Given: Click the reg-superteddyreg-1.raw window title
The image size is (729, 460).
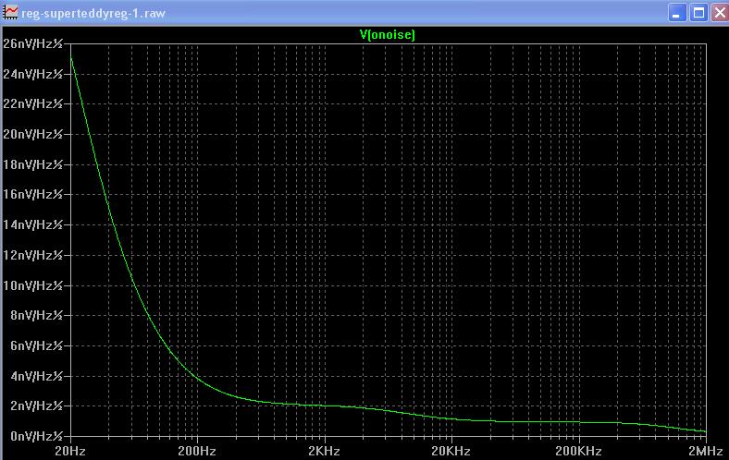Looking at the screenshot, I should click(x=93, y=13).
